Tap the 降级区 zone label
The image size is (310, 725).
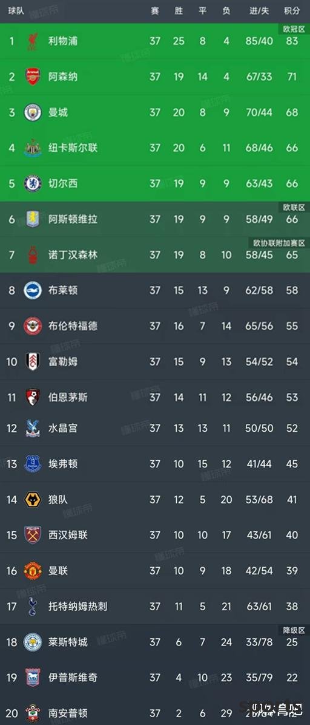point(294,630)
